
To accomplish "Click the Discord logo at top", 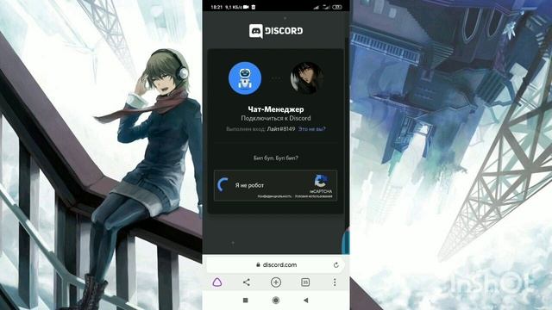I will pyautogui.click(x=276, y=31).
